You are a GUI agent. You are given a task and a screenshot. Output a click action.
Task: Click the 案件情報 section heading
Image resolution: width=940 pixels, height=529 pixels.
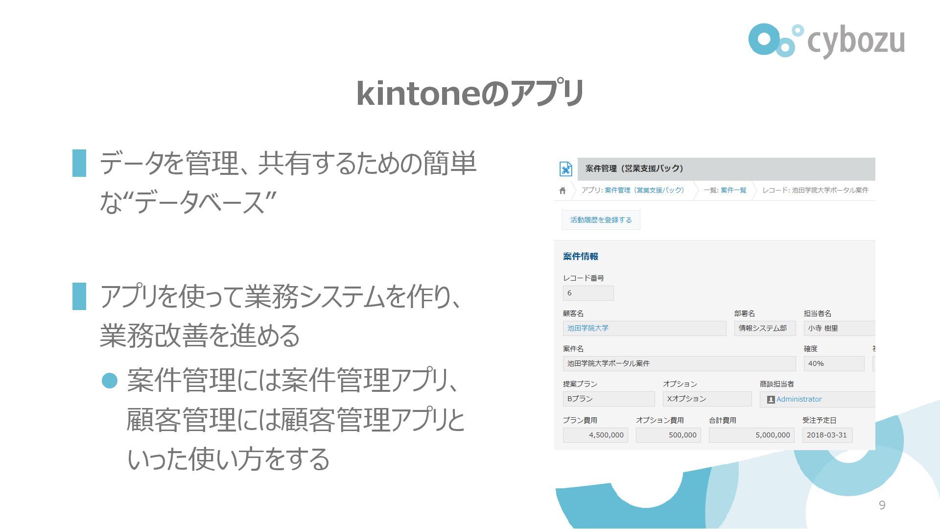click(580, 256)
